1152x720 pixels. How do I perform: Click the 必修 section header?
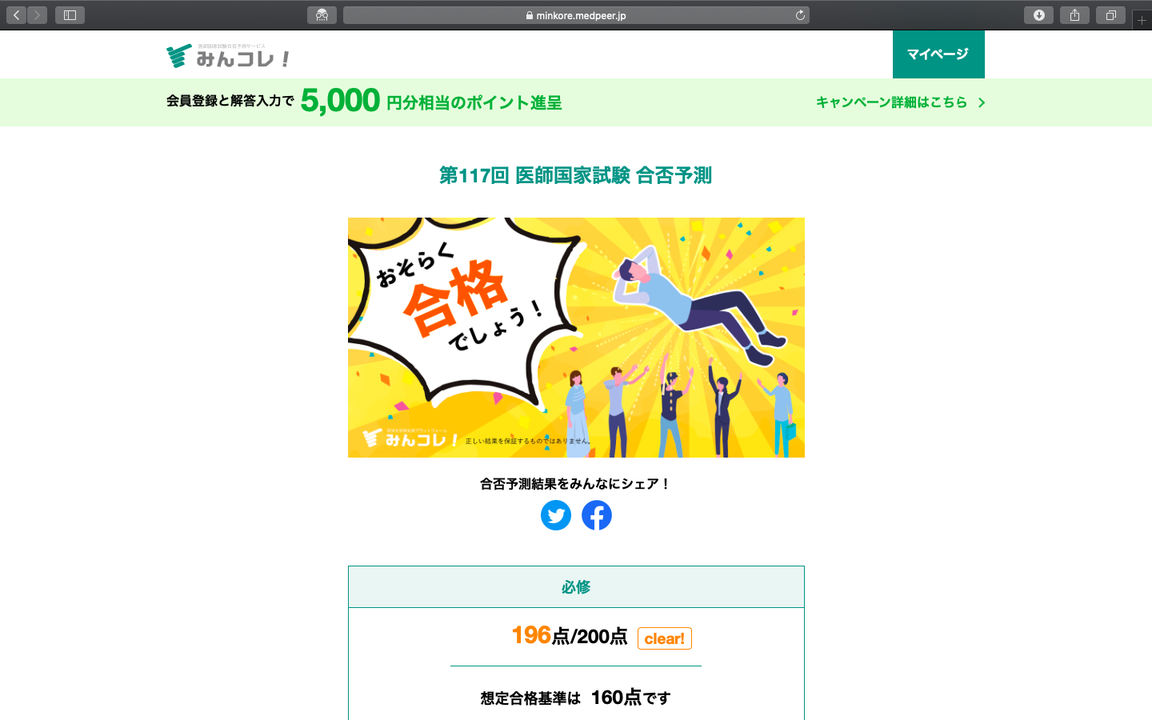coord(576,587)
